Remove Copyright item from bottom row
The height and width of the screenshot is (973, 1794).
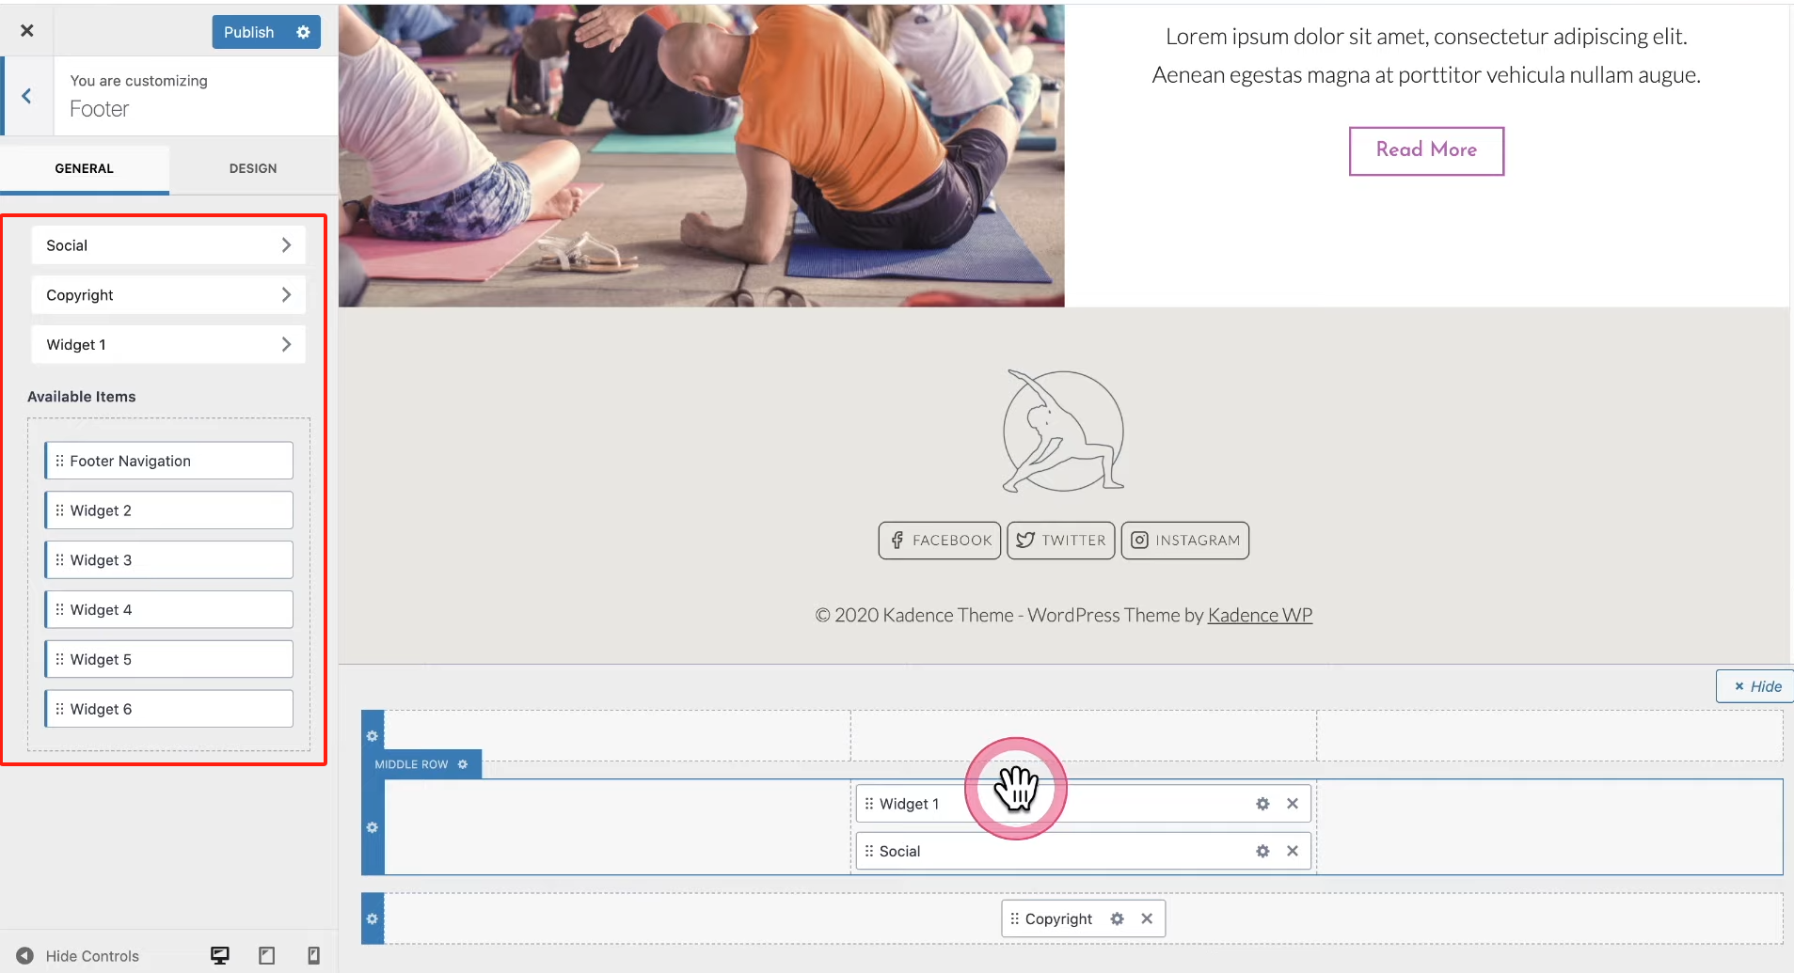pyautogui.click(x=1147, y=918)
